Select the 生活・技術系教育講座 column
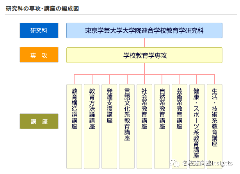 tap(215, 126)
